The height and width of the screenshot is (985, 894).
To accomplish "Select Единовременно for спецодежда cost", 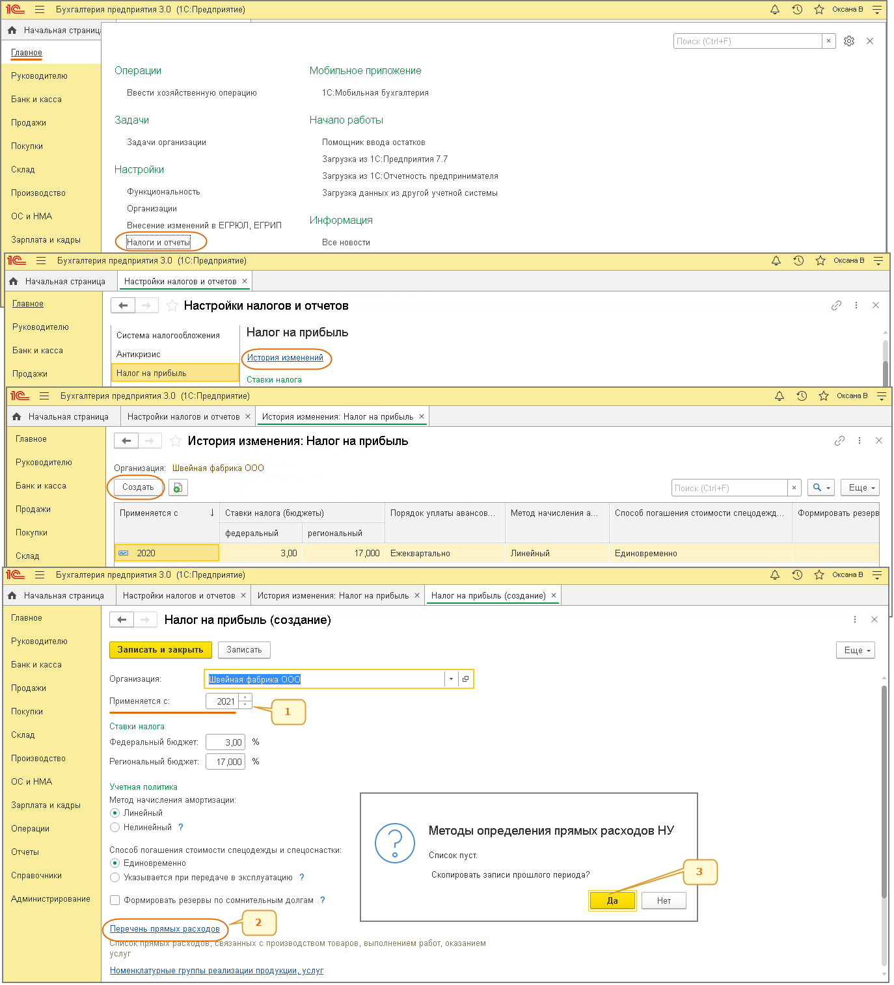I will coord(115,863).
